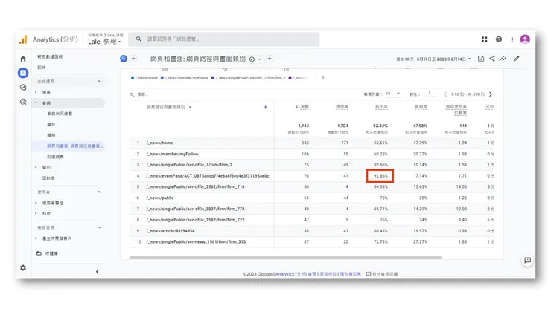
Task: Change rows per page from 10
Action: click(x=393, y=94)
